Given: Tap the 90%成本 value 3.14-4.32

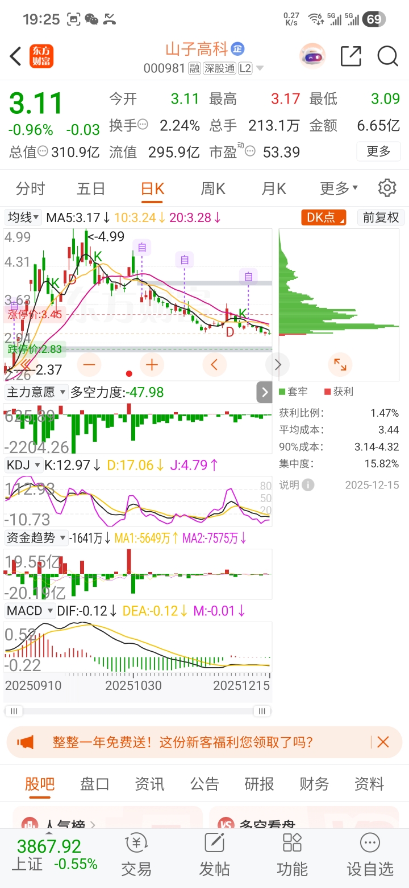Looking at the screenshot, I should (377, 447).
